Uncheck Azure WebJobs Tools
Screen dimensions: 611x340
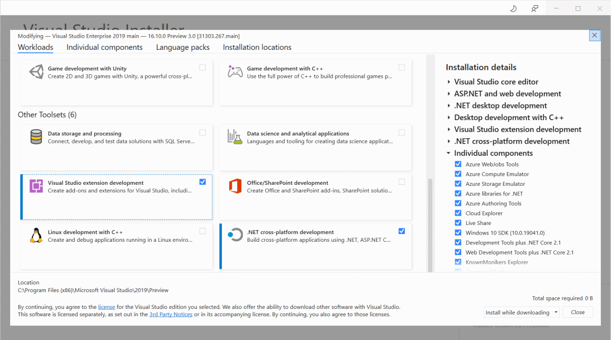pyautogui.click(x=458, y=164)
